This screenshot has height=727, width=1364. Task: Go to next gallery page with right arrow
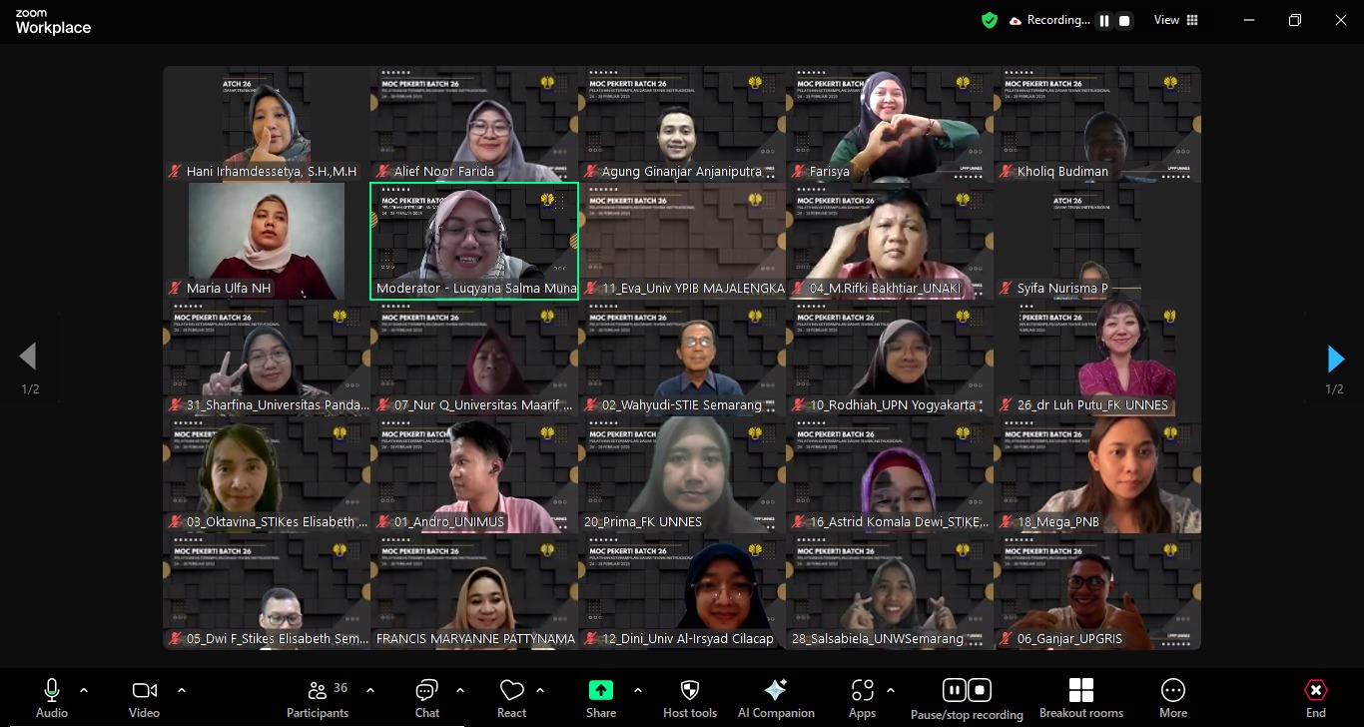click(1335, 359)
